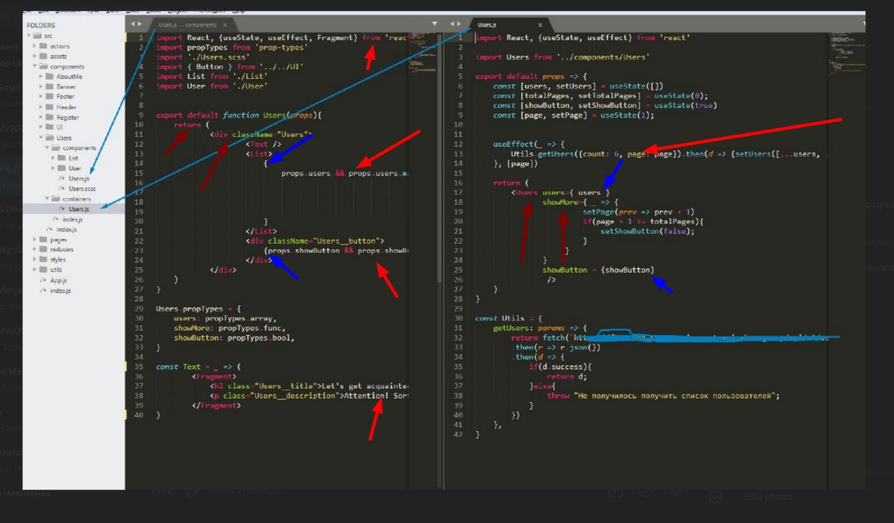This screenshot has width=894, height=523.
Task: Click the List folder icon
Action: 62,158
